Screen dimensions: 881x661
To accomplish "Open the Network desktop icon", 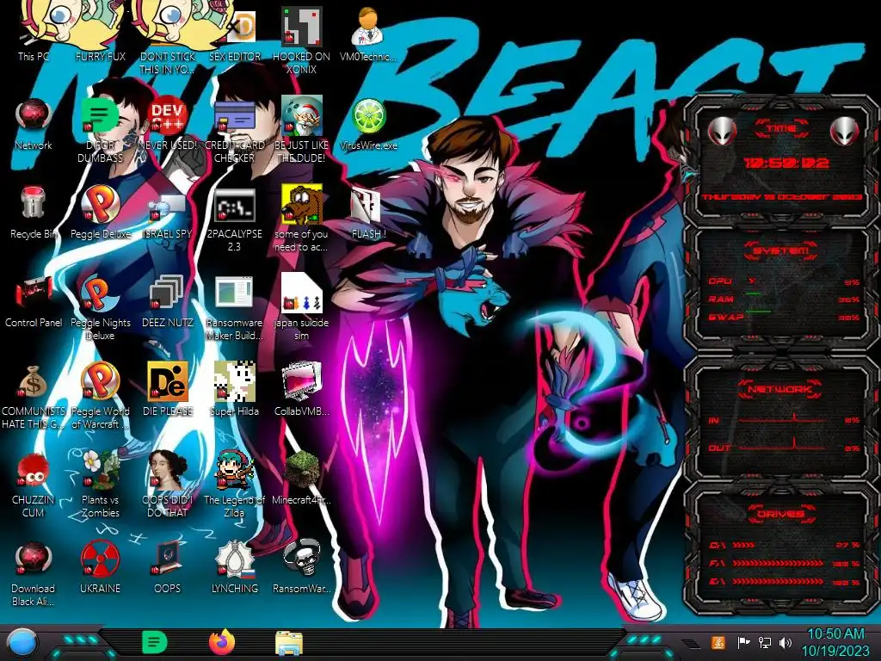I will tap(34, 124).
